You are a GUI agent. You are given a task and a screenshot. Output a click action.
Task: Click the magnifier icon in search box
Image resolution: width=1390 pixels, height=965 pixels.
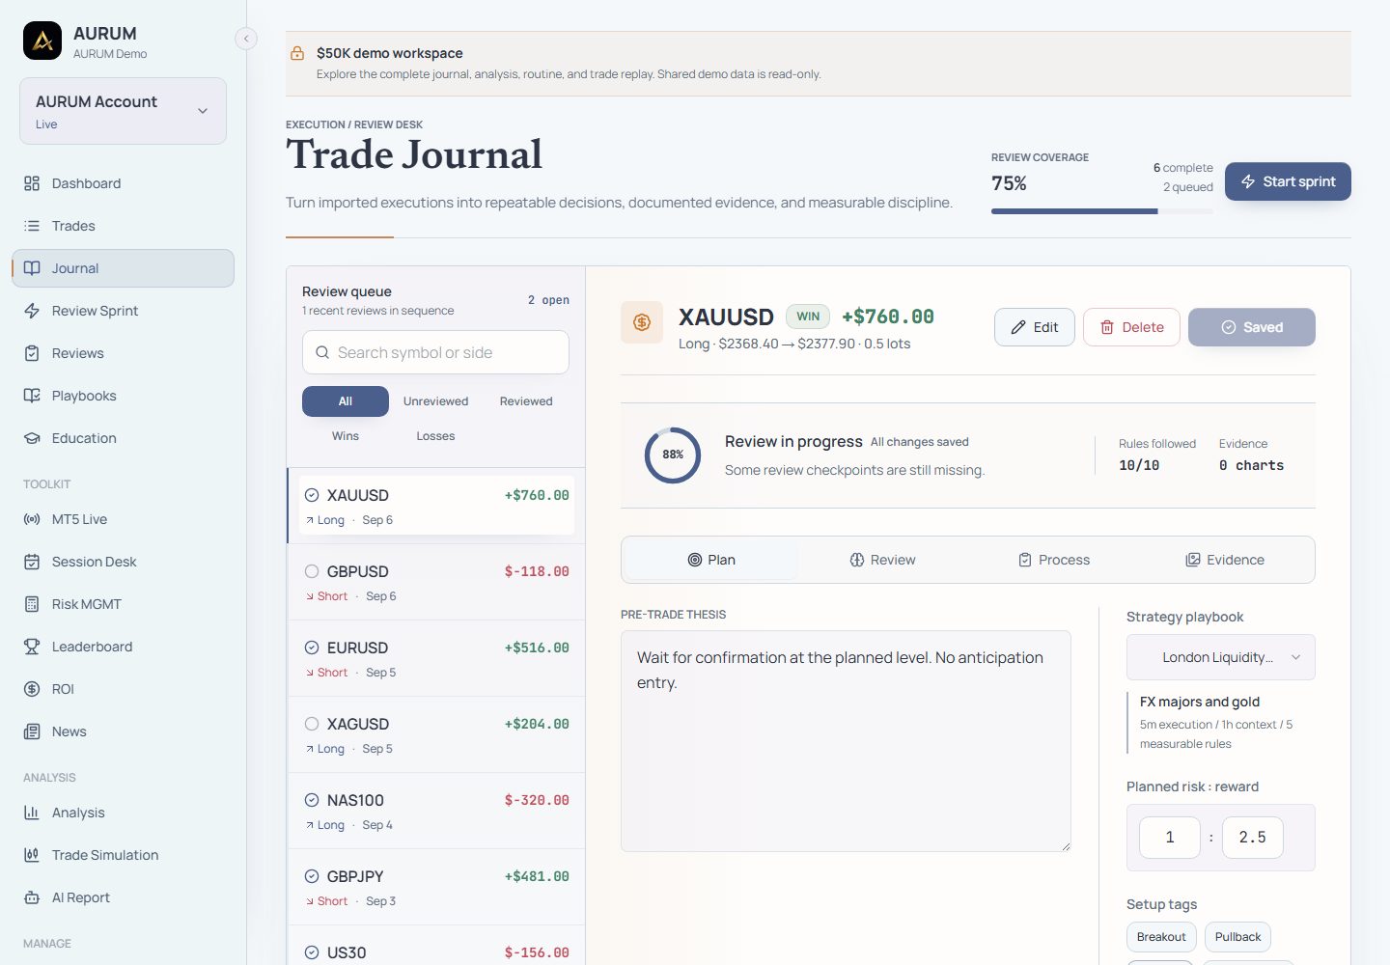(322, 353)
